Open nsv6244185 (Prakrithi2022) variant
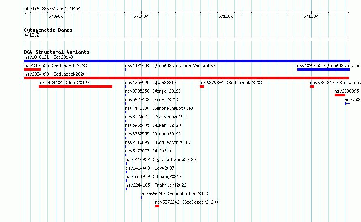Screen dimensions: 361x222 tap(157, 185)
